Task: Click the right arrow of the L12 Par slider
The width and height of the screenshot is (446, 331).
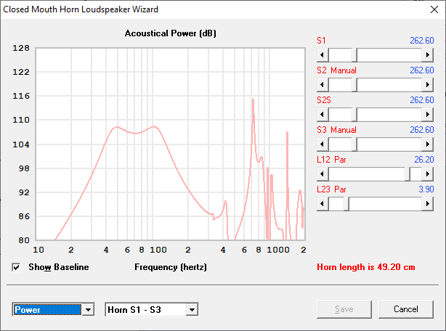Action: 427,174
